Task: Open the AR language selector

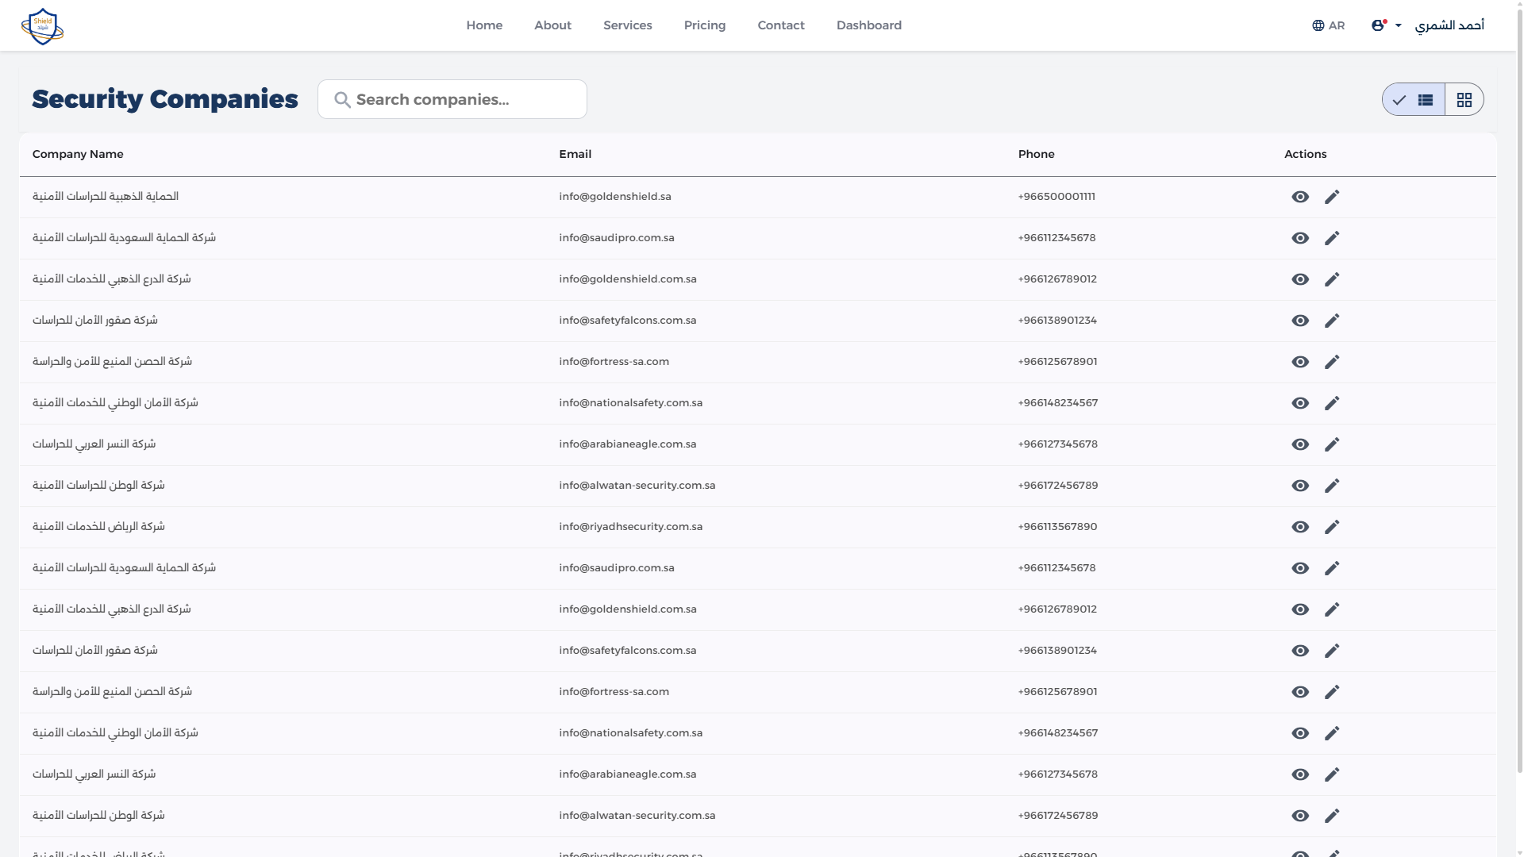Action: click(x=1329, y=25)
